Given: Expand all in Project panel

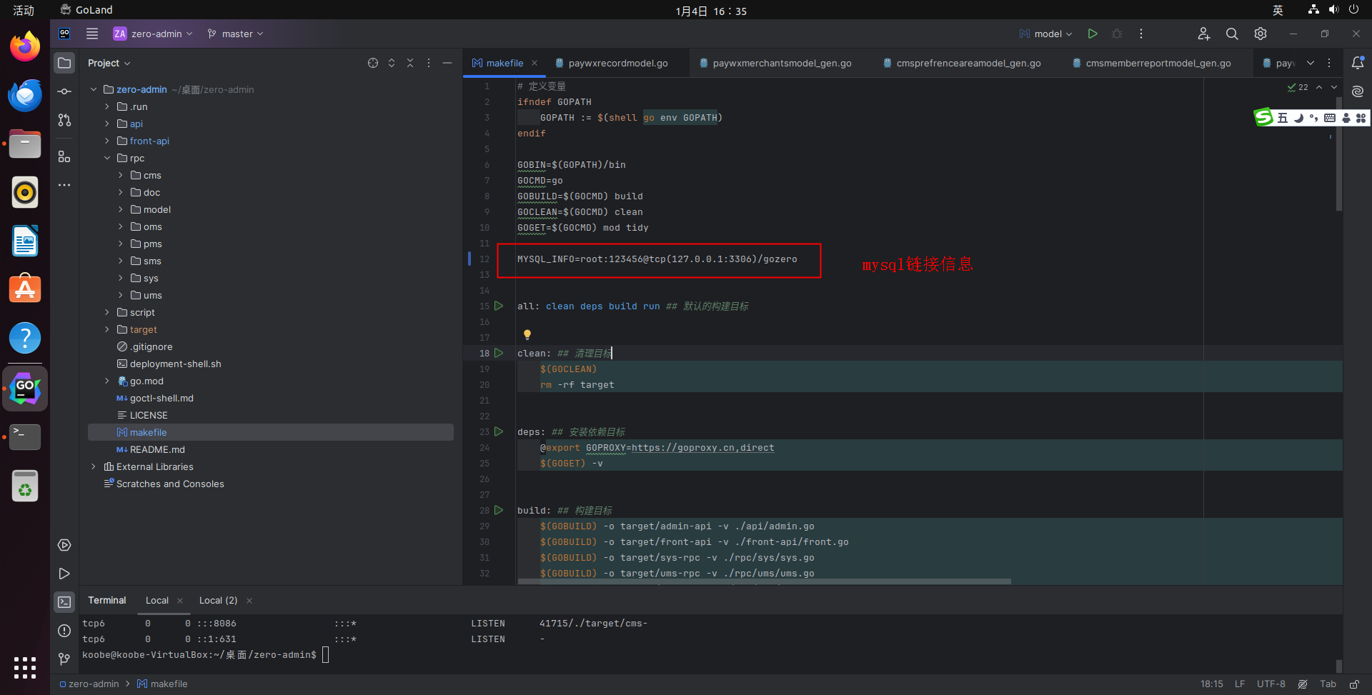Looking at the screenshot, I should tap(392, 63).
